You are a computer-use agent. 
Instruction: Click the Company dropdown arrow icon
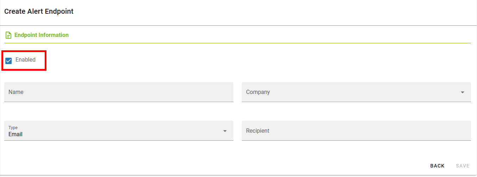(x=463, y=93)
